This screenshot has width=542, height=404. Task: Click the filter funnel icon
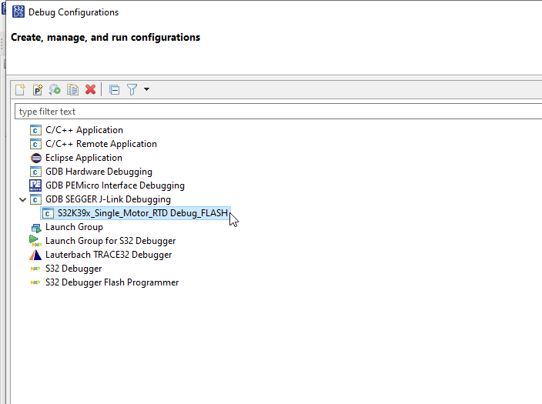[x=132, y=89]
